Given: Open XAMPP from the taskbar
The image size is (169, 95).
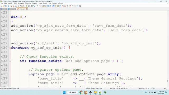Looking at the screenshot, I should pos(86,92).
